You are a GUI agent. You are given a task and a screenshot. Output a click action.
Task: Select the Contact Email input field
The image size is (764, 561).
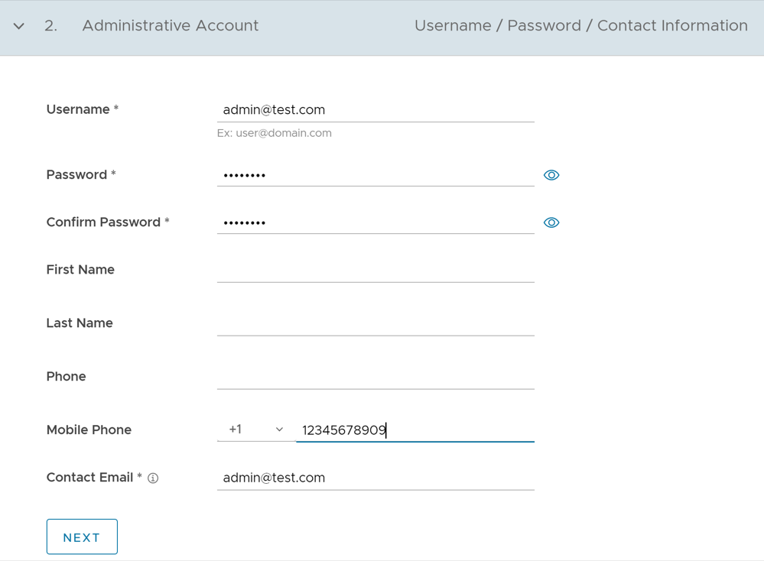[375, 478]
